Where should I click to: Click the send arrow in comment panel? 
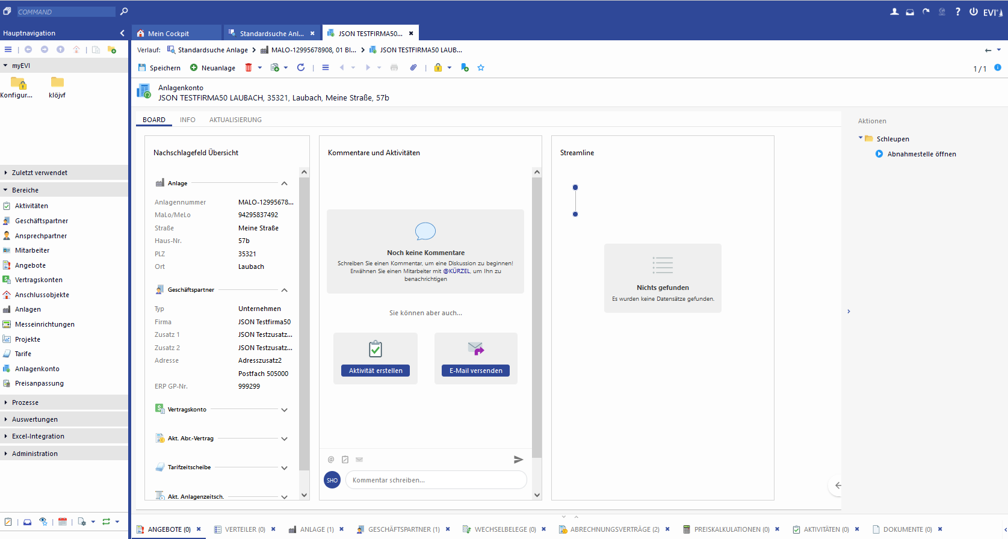pyautogui.click(x=518, y=460)
